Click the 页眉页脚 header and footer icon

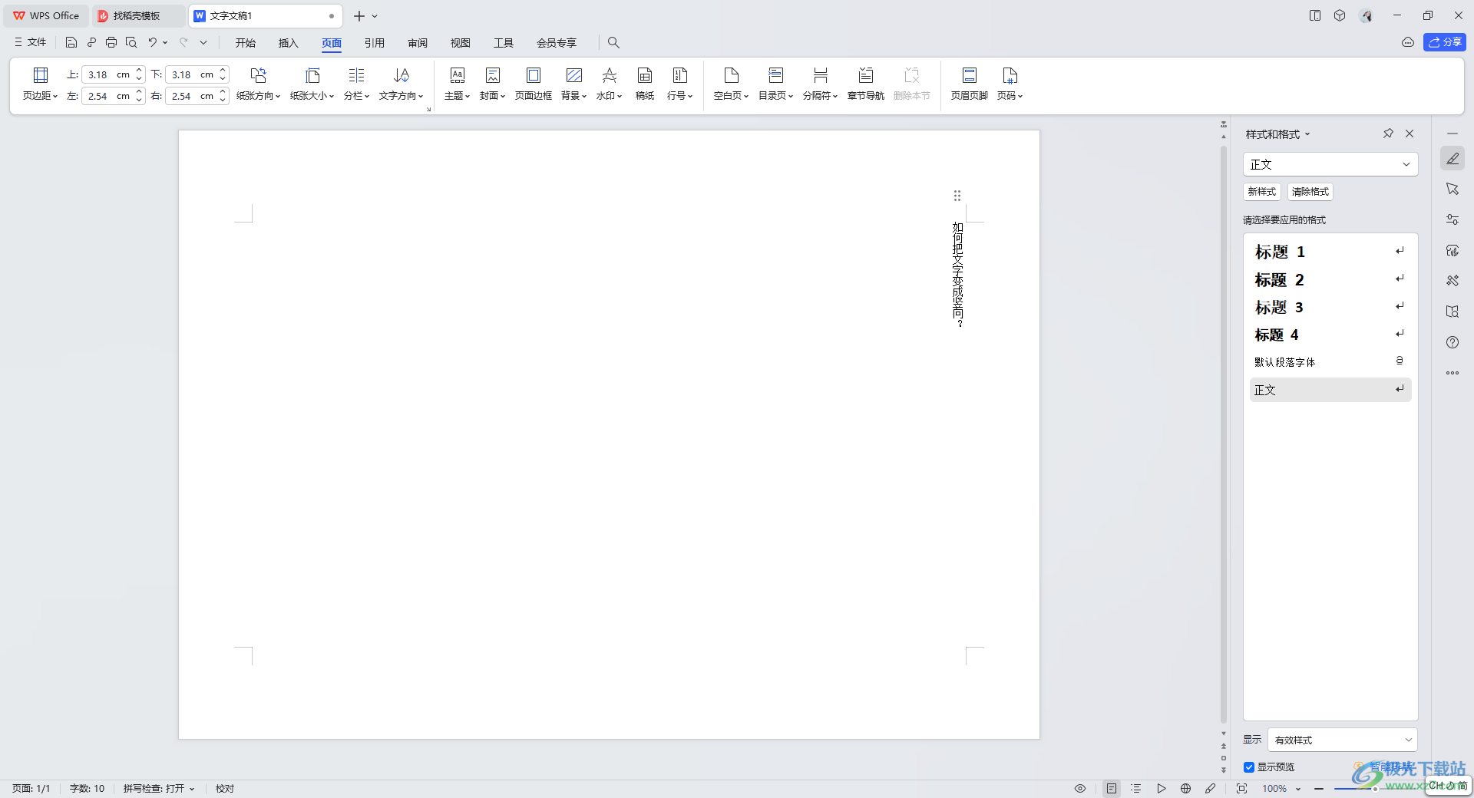point(970,75)
